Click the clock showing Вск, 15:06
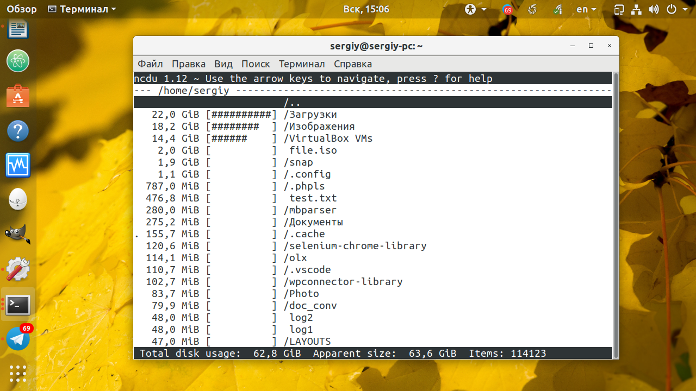Screen dimensions: 696x391 tap(366, 9)
